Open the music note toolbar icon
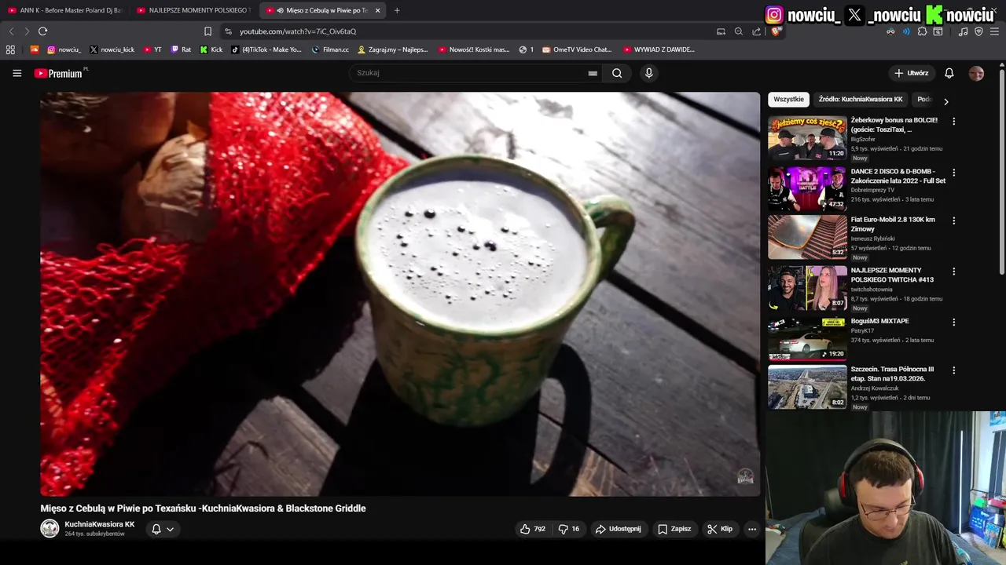 [963, 31]
